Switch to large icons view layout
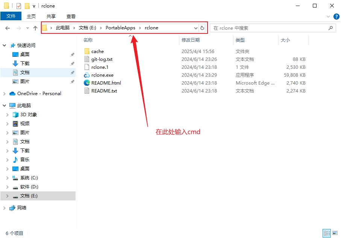This screenshot has width=341, height=238. point(335,233)
